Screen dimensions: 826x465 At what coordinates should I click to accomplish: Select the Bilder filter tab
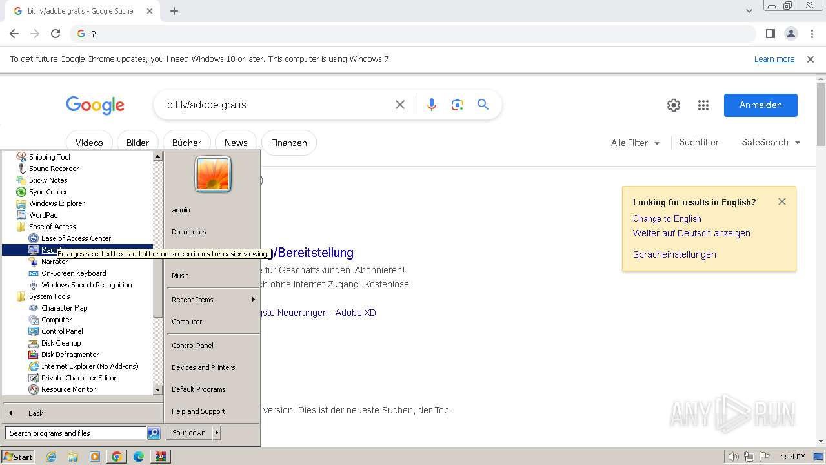pos(137,143)
